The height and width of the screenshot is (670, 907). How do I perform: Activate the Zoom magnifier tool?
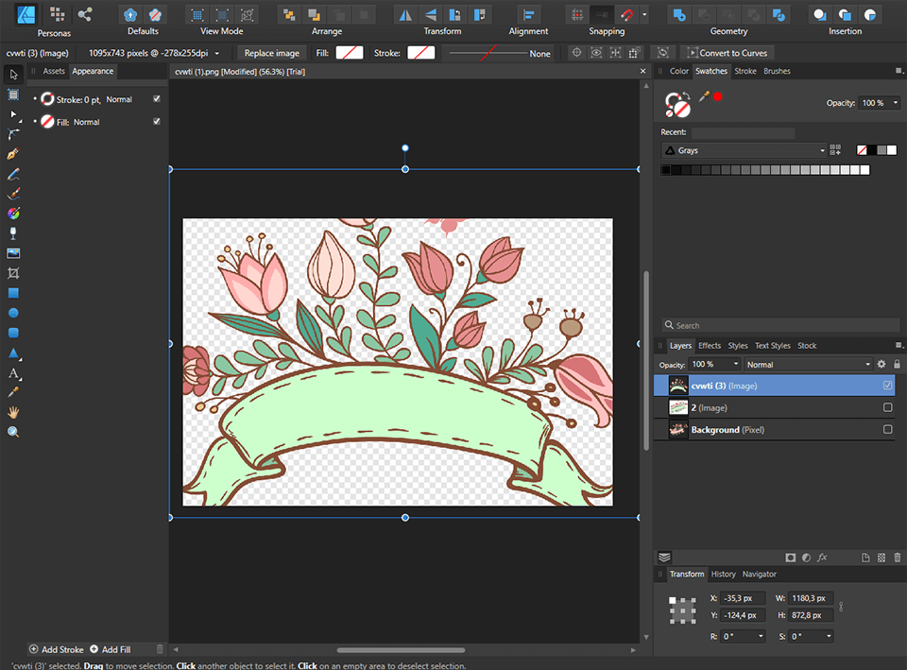[x=13, y=432]
